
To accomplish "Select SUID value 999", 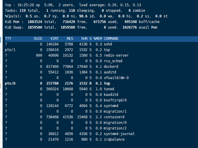I will (39, 55).
